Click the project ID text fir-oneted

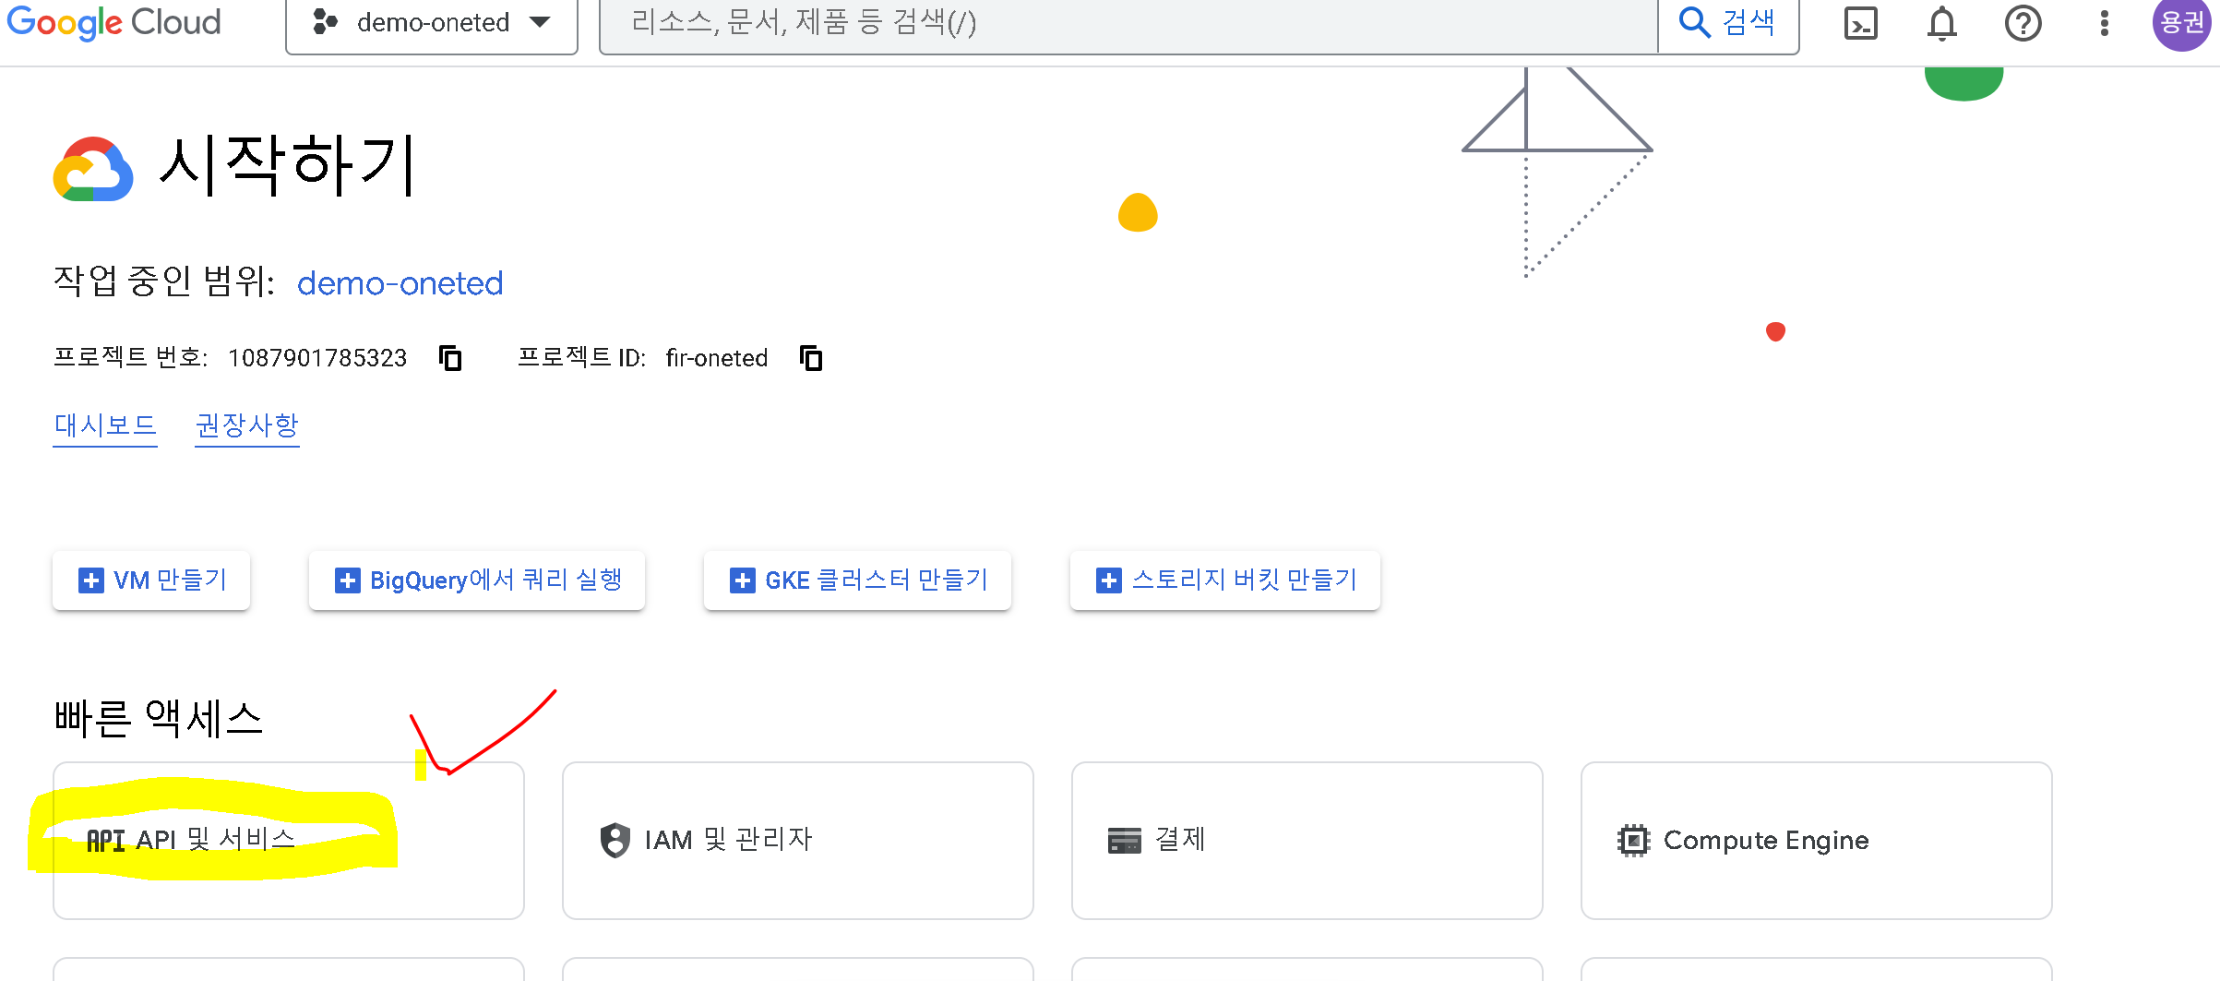tap(717, 358)
